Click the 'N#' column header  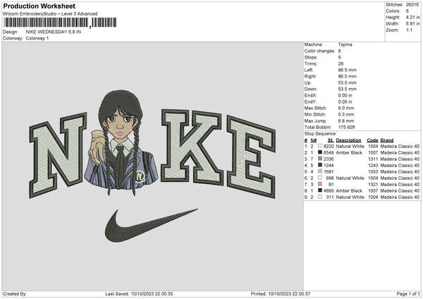click(314, 140)
